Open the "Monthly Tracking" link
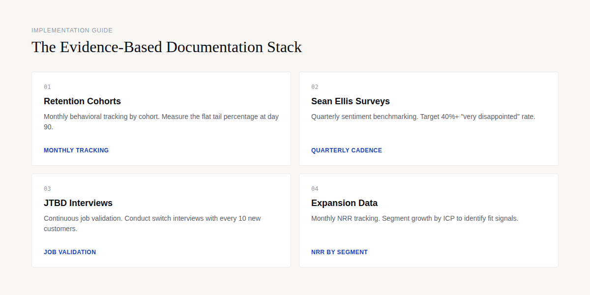This screenshot has height=295, width=590. point(76,150)
